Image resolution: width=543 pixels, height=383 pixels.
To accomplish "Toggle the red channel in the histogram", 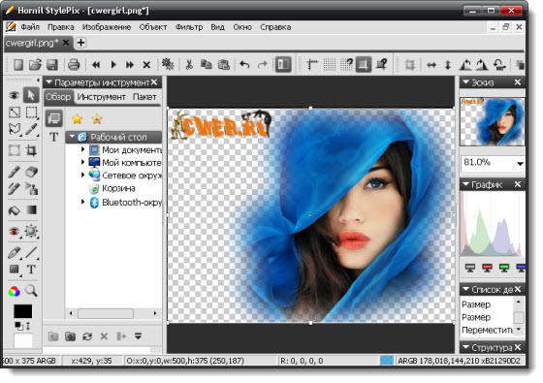I will tap(487, 268).
